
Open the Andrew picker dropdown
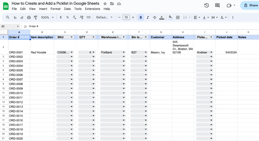(211, 52)
